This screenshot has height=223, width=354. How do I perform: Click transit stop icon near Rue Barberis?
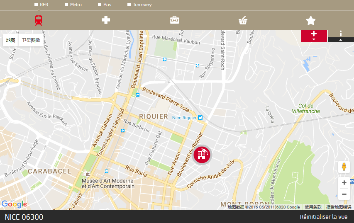(123, 131)
